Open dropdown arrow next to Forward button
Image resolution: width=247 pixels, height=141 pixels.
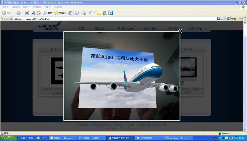pyautogui.click(x=23, y=13)
